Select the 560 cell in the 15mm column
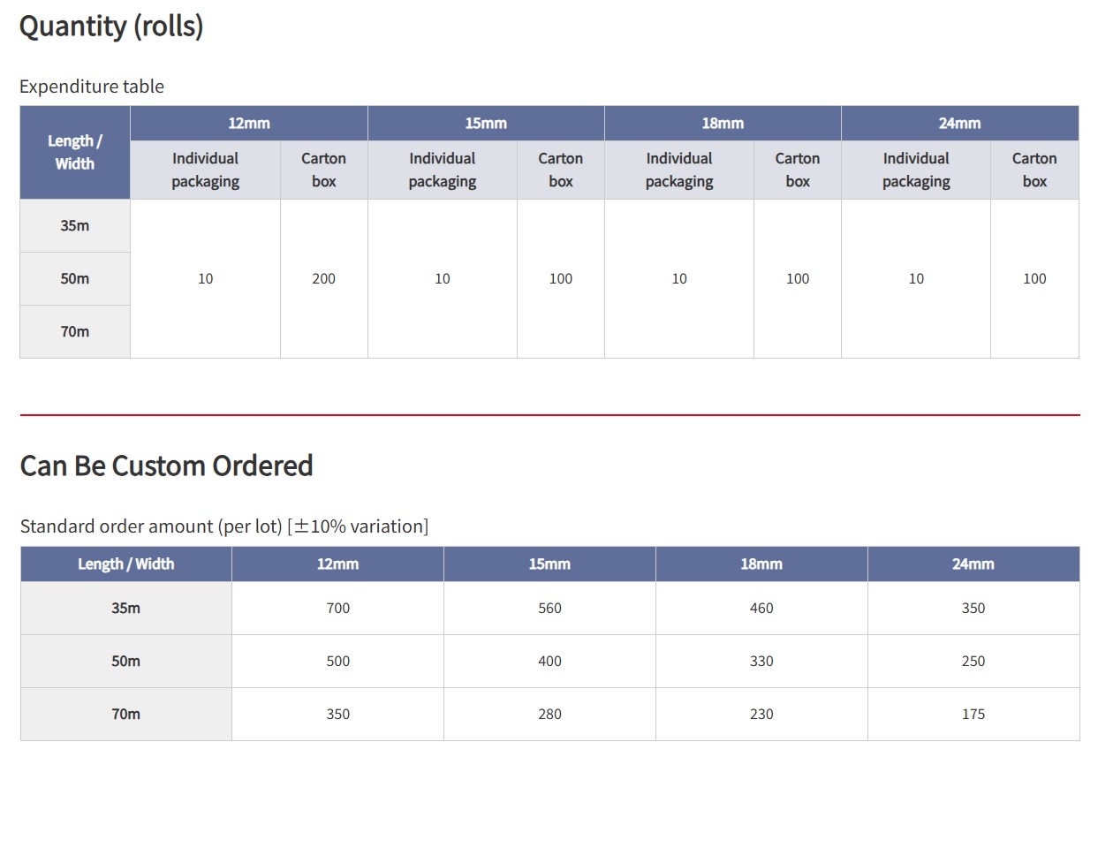1098x863 pixels. click(x=549, y=609)
